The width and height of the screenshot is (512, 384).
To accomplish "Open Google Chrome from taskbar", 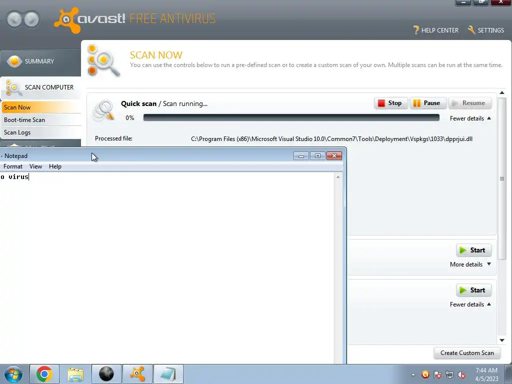I will [44, 374].
